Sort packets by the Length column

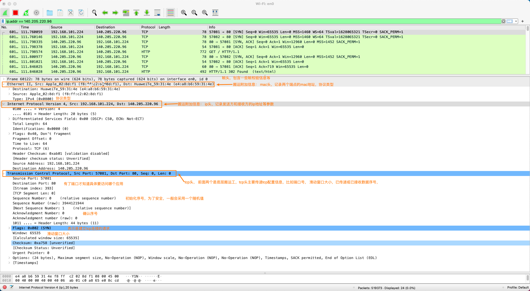click(x=182, y=27)
